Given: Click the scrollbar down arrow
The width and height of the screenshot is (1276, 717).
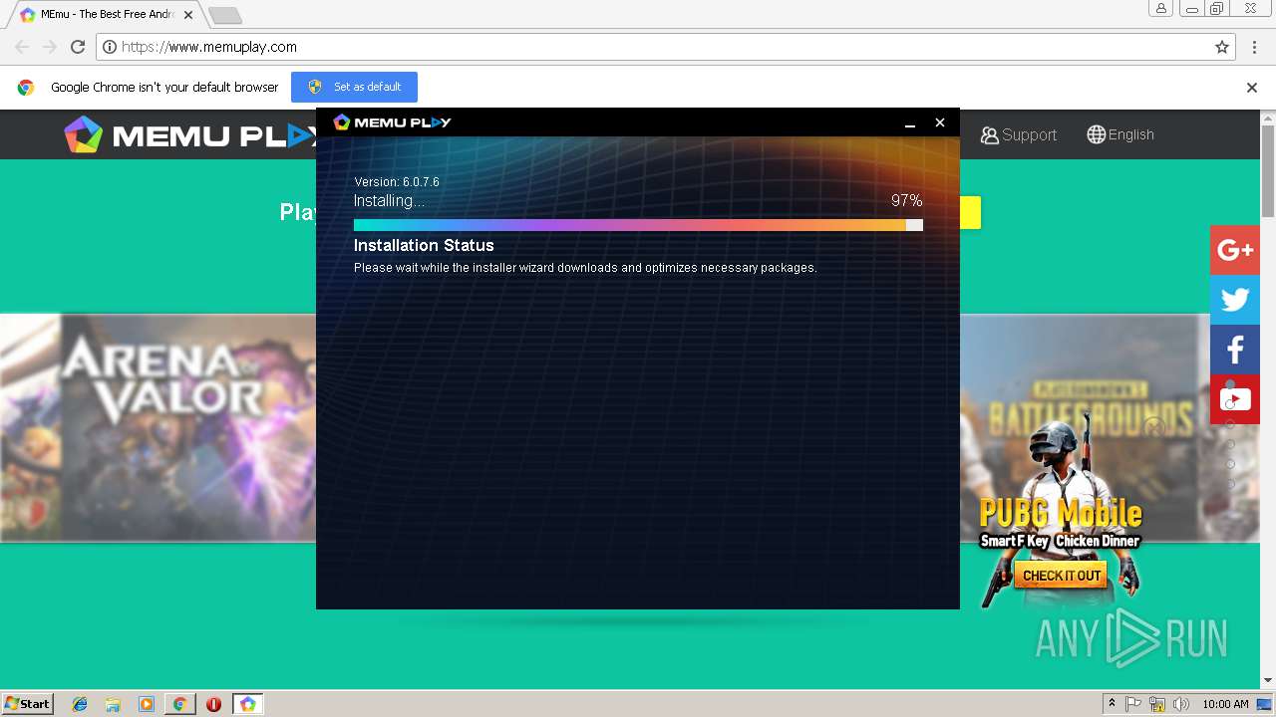Looking at the screenshot, I should tap(1268, 681).
